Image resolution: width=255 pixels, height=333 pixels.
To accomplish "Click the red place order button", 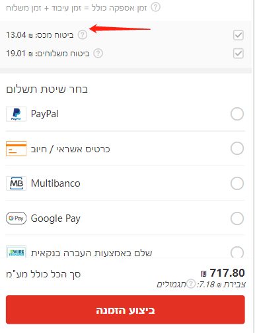I will (x=126, y=310).
